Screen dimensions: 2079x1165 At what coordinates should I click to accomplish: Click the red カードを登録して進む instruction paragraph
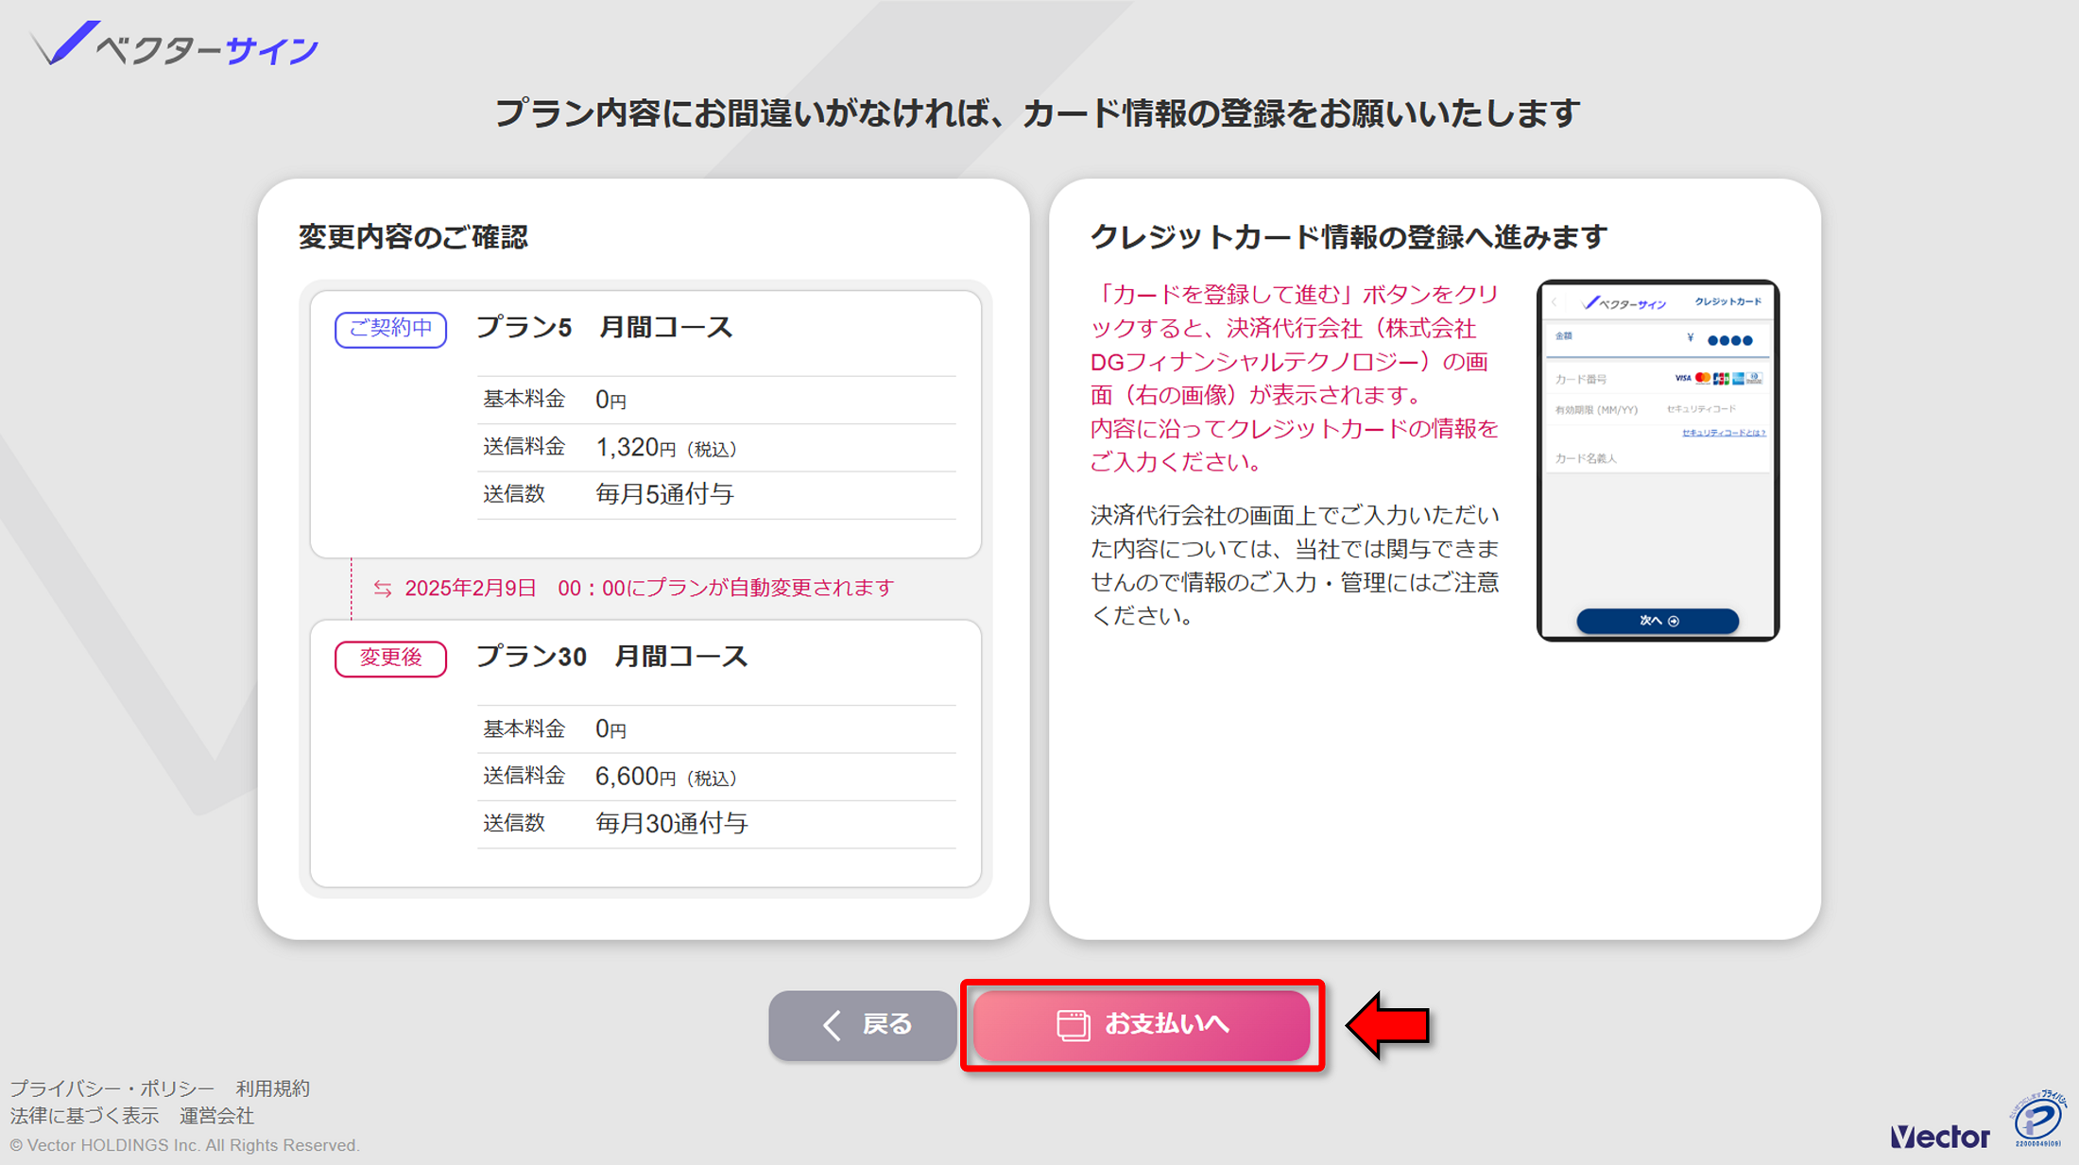click(1295, 378)
